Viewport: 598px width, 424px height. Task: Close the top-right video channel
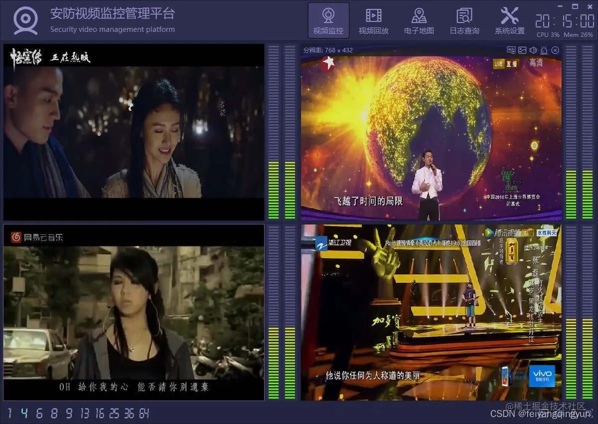pos(555,50)
